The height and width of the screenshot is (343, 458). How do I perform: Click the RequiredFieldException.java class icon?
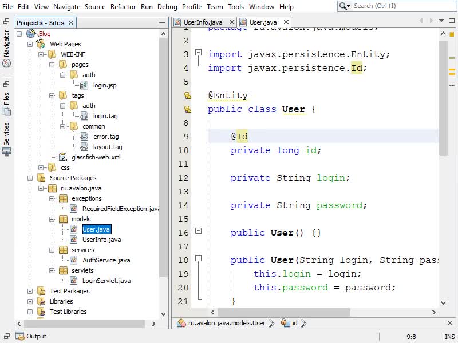coord(74,209)
